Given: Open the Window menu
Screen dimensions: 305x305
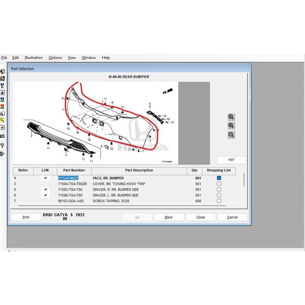Looking at the screenshot, I should point(89,58).
